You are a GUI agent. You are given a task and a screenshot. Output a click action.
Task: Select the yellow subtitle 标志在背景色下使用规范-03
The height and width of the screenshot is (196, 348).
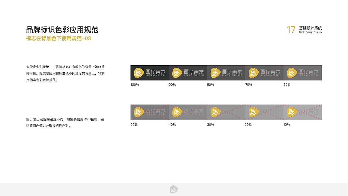[x=58, y=38]
